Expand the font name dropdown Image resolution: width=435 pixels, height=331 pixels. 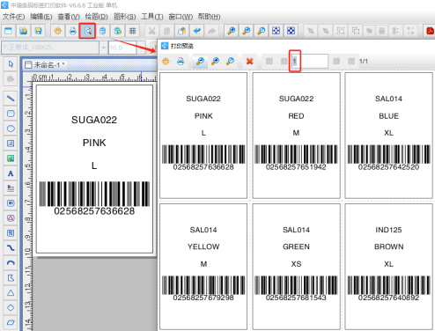click(x=103, y=48)
